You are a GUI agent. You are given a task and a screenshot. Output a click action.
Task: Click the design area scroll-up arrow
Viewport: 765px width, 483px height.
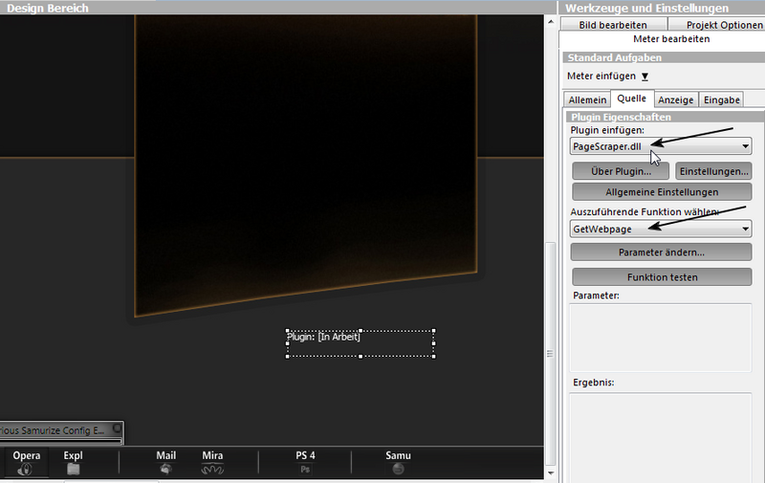(x=551, y=22)
